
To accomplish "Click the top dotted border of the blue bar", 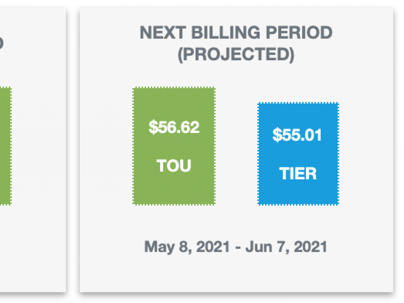I will 298,103.
